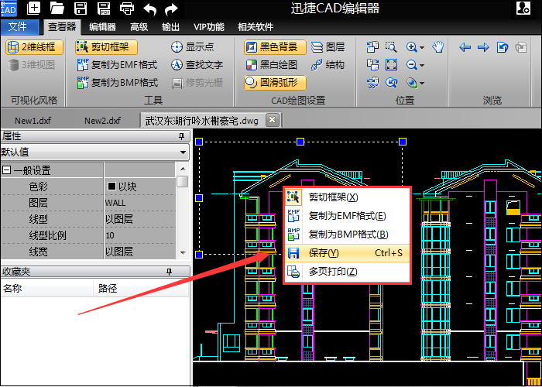Click properties scrollbar down arrow
The width and height of the screenshot is (542, 387).
(184, 253)
